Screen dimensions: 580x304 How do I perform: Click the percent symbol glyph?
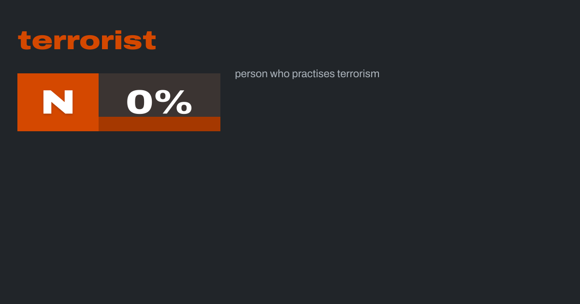coord(176,102)
